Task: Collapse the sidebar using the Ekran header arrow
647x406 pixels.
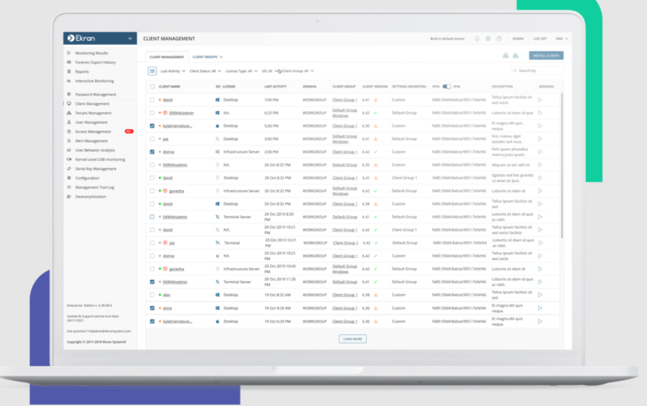Action: pos(130,39)
